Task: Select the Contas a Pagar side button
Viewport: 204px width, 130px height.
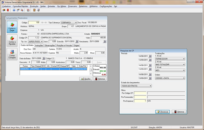Action: tap(12, 27)
